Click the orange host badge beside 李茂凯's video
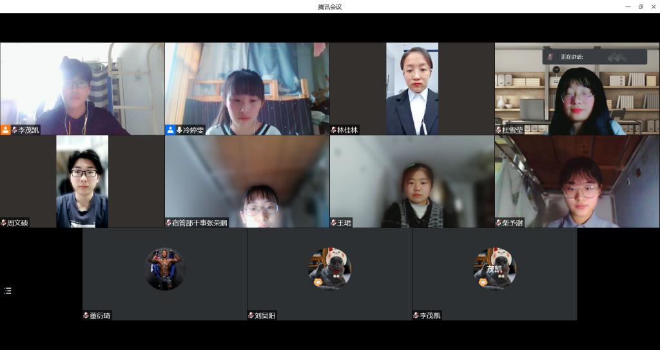Image resolution: width=660 pixels, height=350 pixels. coord(6,130)
